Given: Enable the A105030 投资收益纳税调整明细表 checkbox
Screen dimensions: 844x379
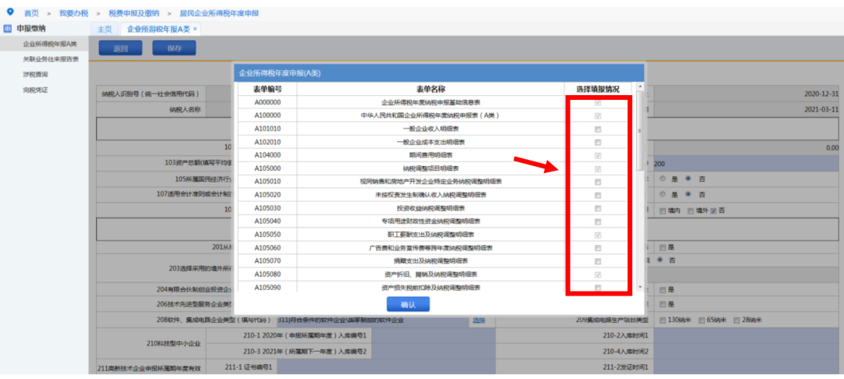Looking at the screenshot, I should point(598,208).
